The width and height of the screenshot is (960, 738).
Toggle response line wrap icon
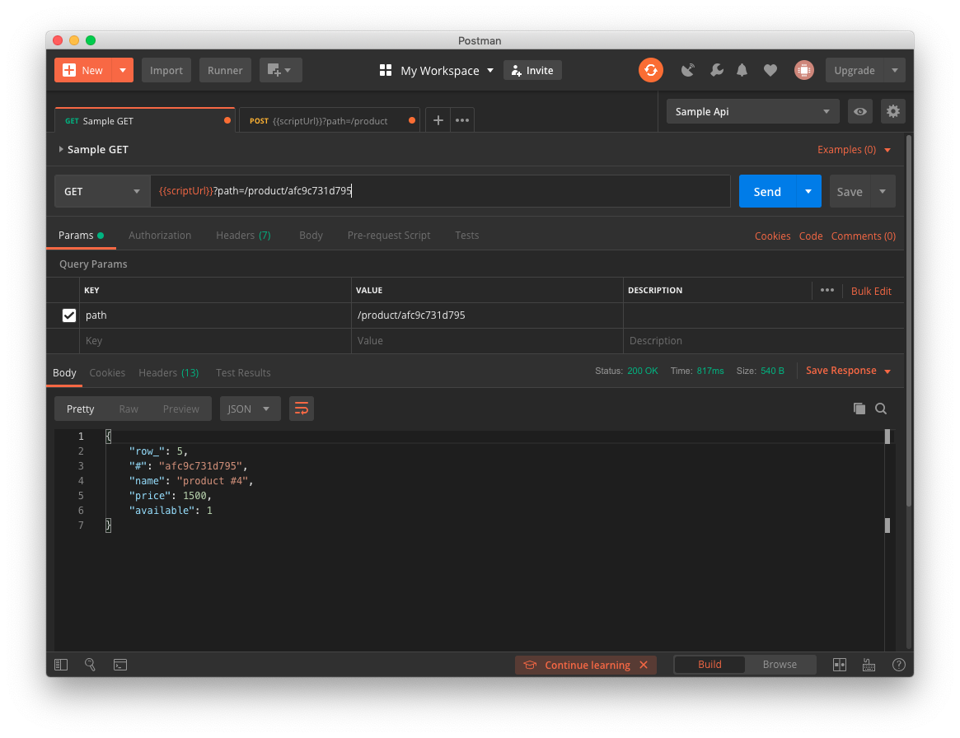[302, 409]
